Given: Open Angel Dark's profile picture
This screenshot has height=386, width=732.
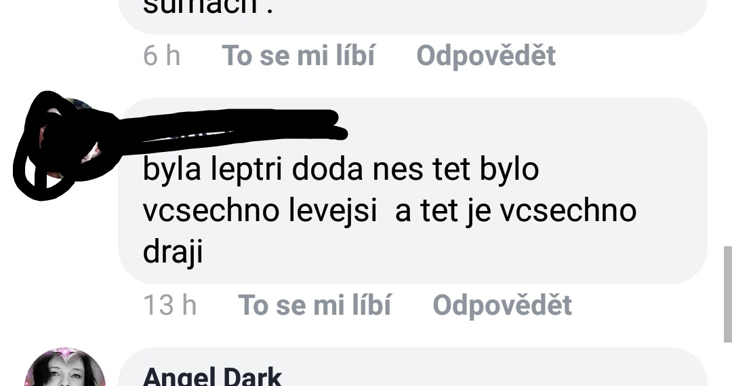Looking at the screenshot, I should pos(65,369).
